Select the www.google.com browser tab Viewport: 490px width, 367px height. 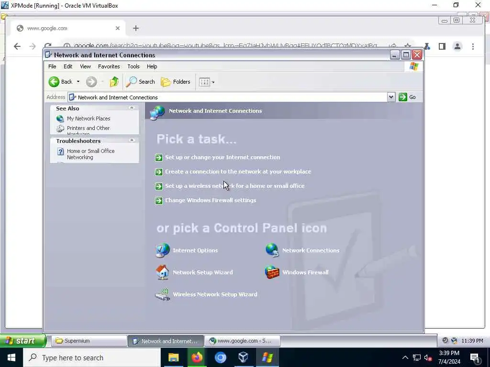pyautogui.click(x=68, y=28)
